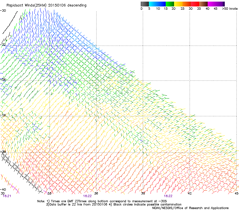Click the latitude axis label '-32'
The image size is (239, 210).
pos(3,45)
